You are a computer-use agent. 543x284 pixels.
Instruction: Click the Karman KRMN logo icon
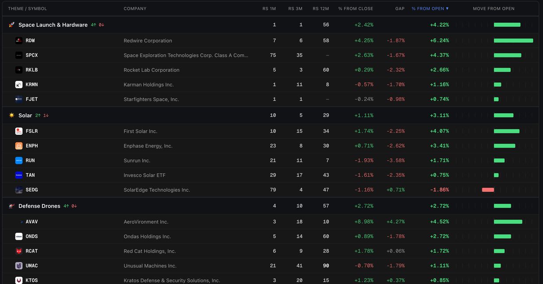19,84
